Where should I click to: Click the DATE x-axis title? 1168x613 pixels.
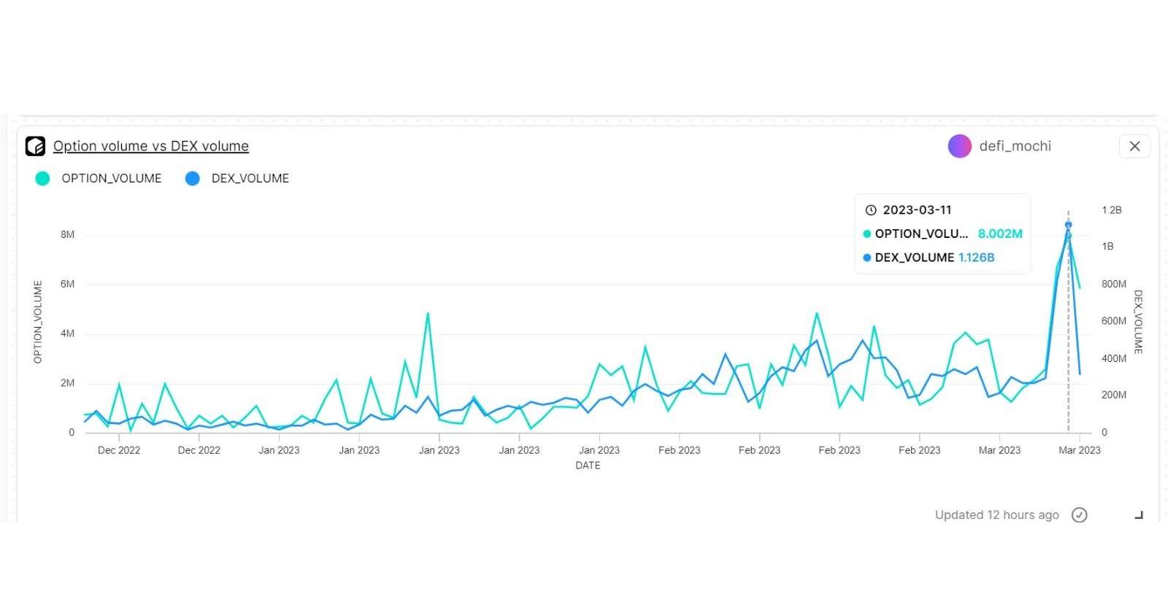point(588,466)
